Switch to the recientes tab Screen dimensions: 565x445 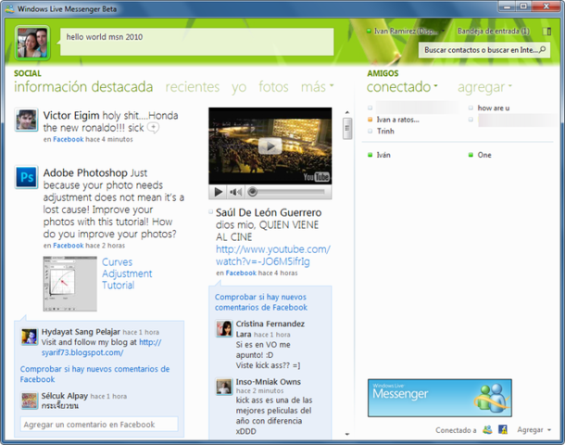193,87
